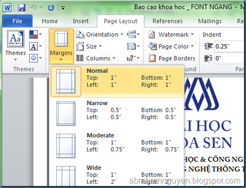246x188 pixels.
Task: Select the Narrow margins preset
Action: tap(117, 113)
